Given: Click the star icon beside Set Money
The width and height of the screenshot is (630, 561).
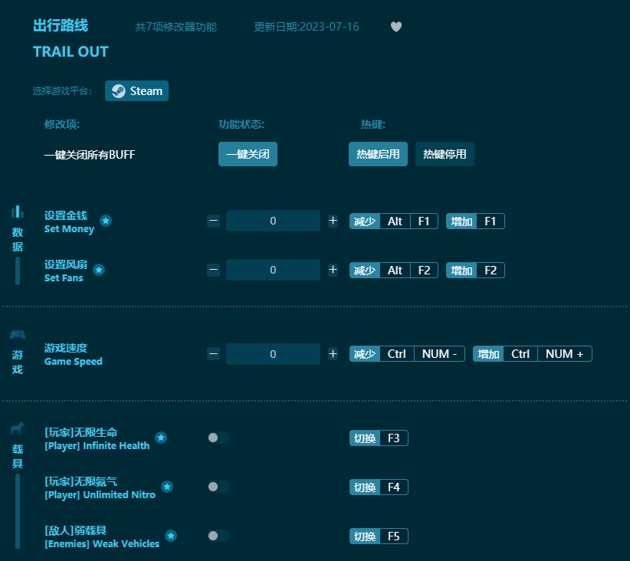Looking at the screenshot, I should [x=107, y=220].
